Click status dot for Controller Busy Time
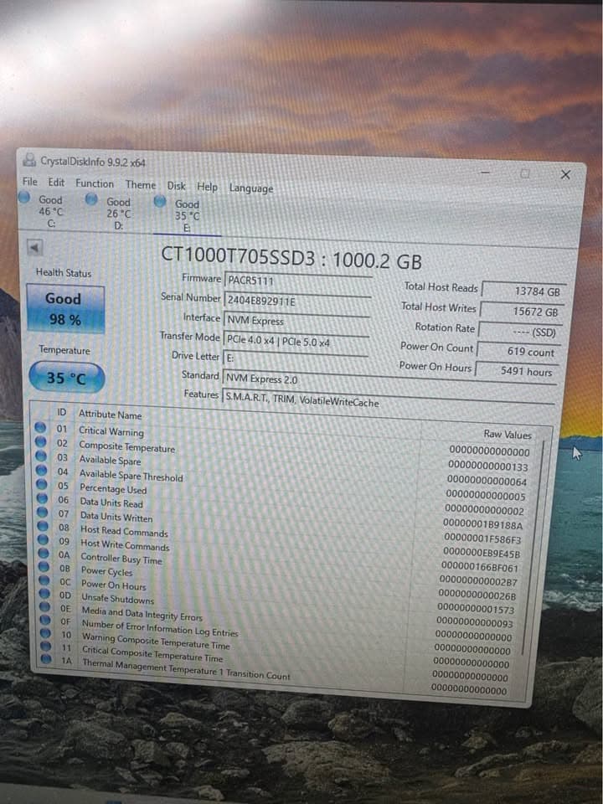 [x=44, y=553]
